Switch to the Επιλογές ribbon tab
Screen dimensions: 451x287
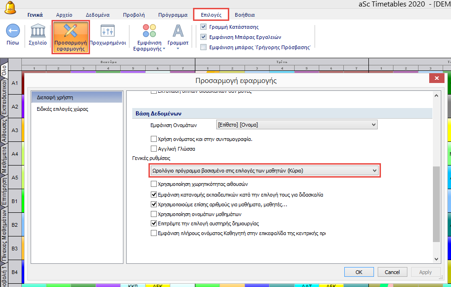[x=211, y=14]
